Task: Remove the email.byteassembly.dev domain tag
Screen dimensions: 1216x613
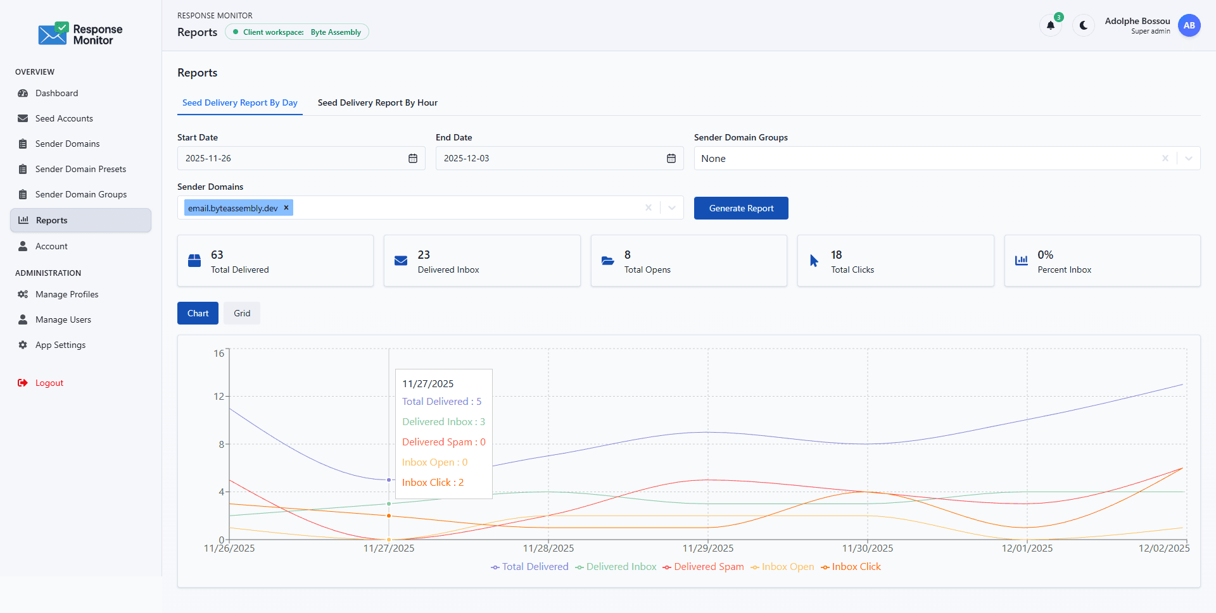Action: [286, 207]
